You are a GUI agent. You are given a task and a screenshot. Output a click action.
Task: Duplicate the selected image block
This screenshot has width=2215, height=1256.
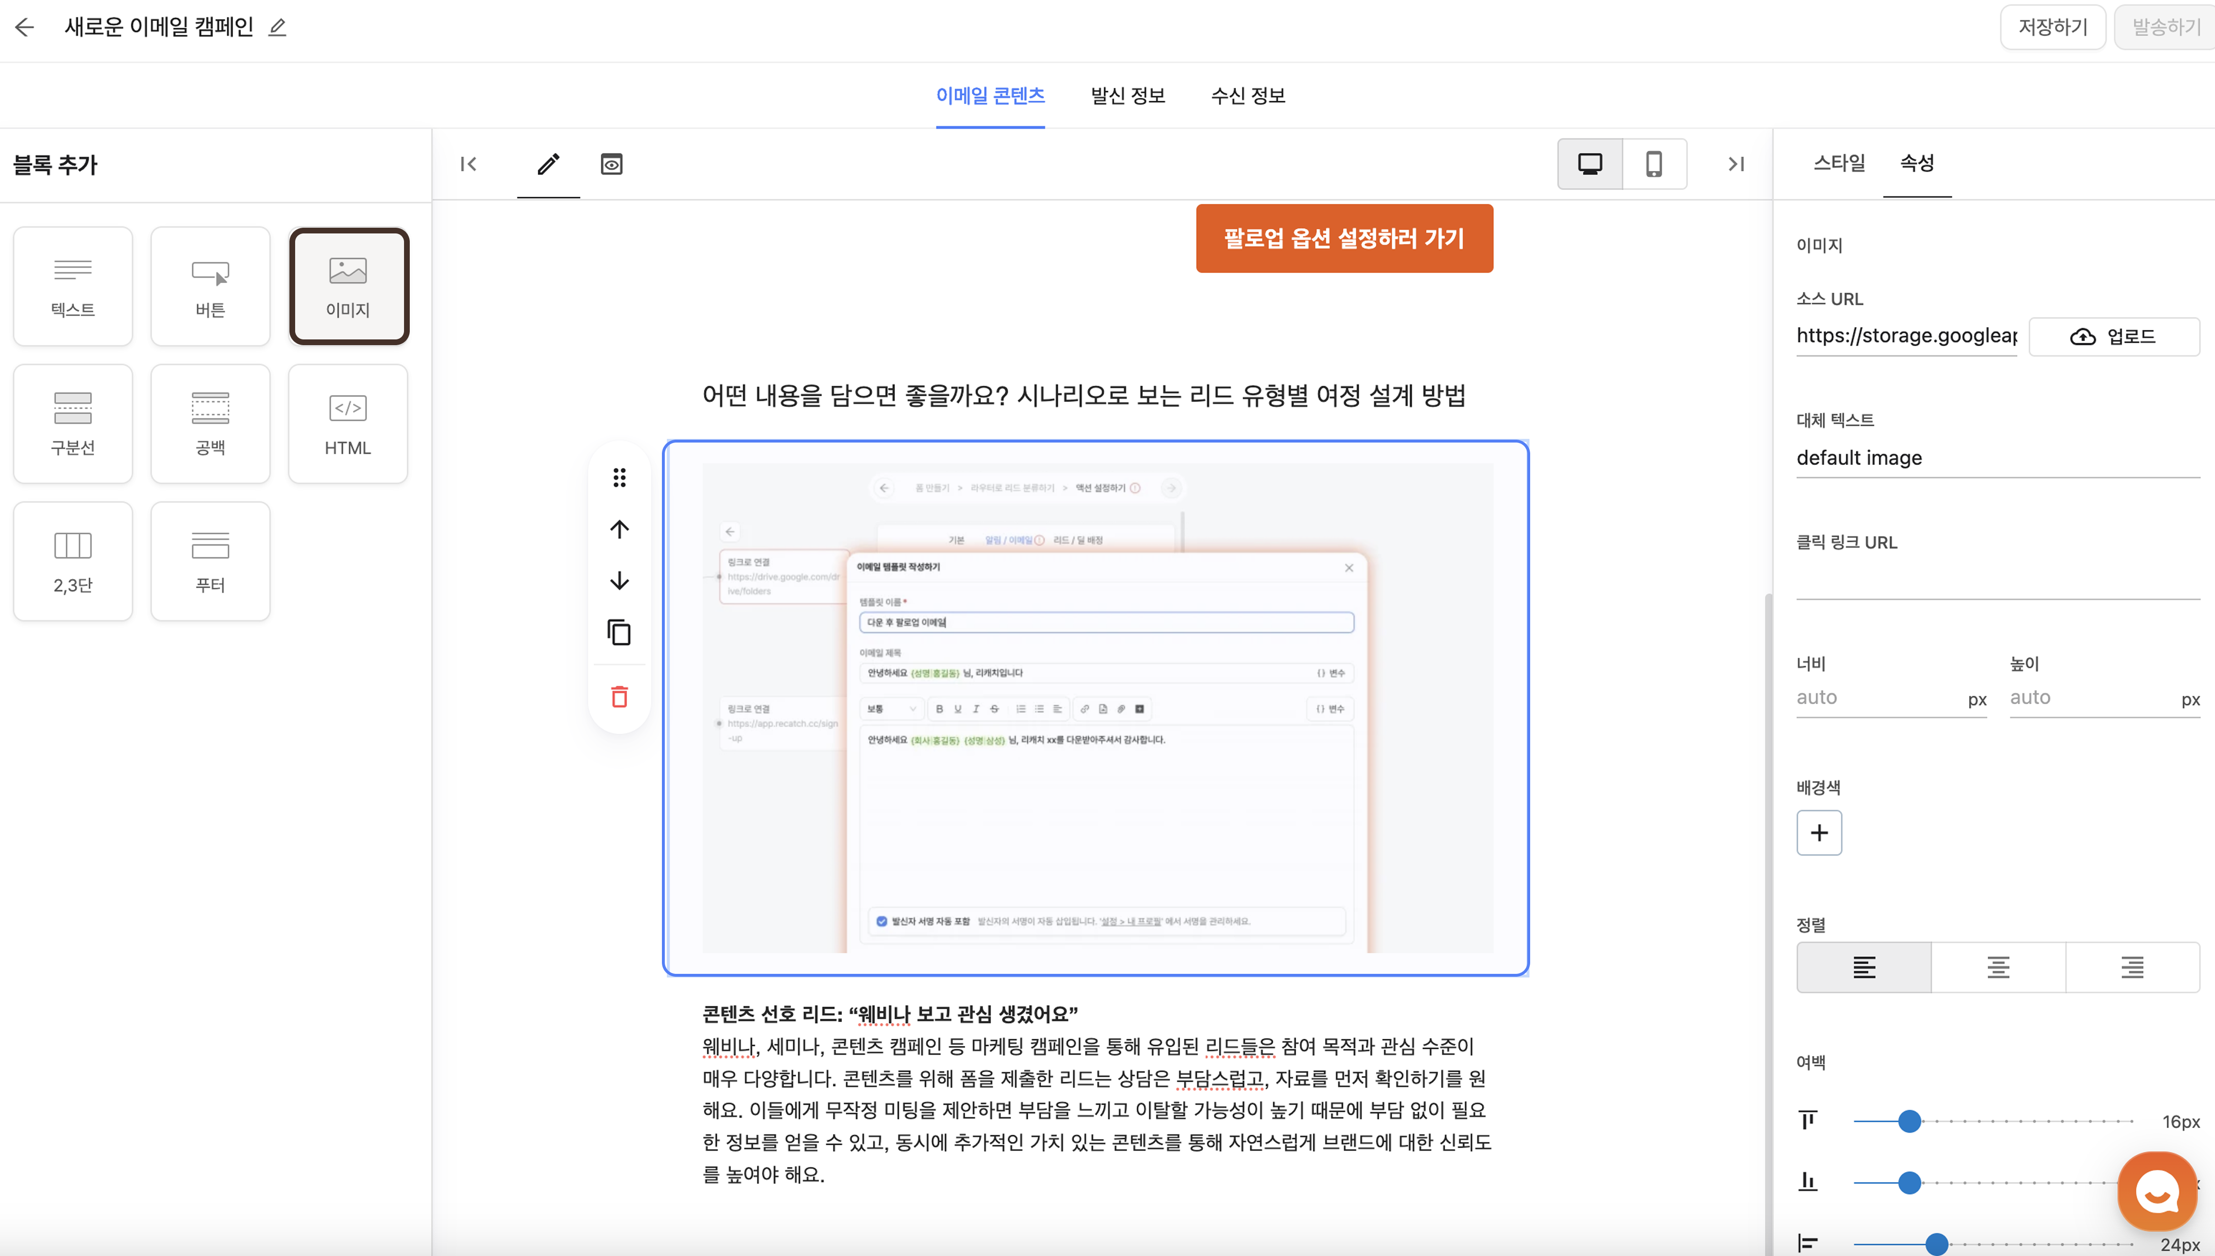click(x=619, y=633)
